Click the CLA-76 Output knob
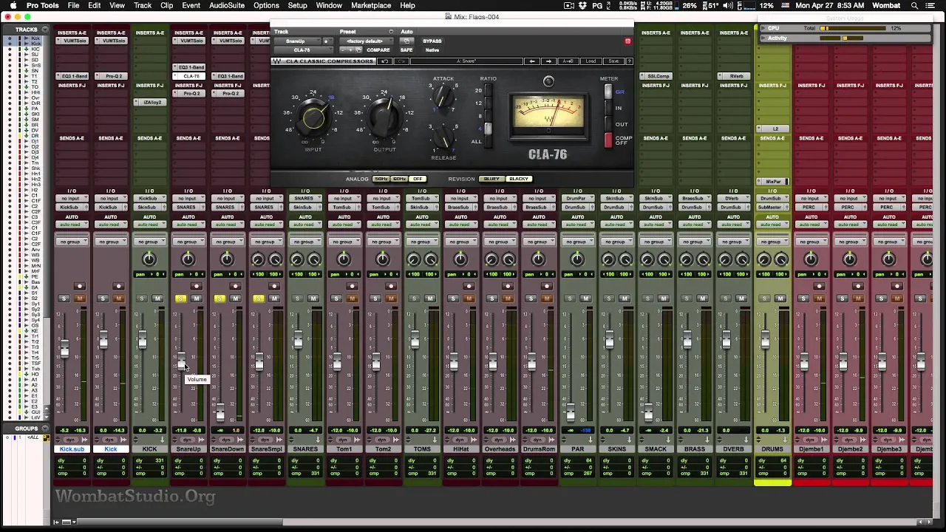Viewport: 946px width, 532px height. click(x=384, y=116)
